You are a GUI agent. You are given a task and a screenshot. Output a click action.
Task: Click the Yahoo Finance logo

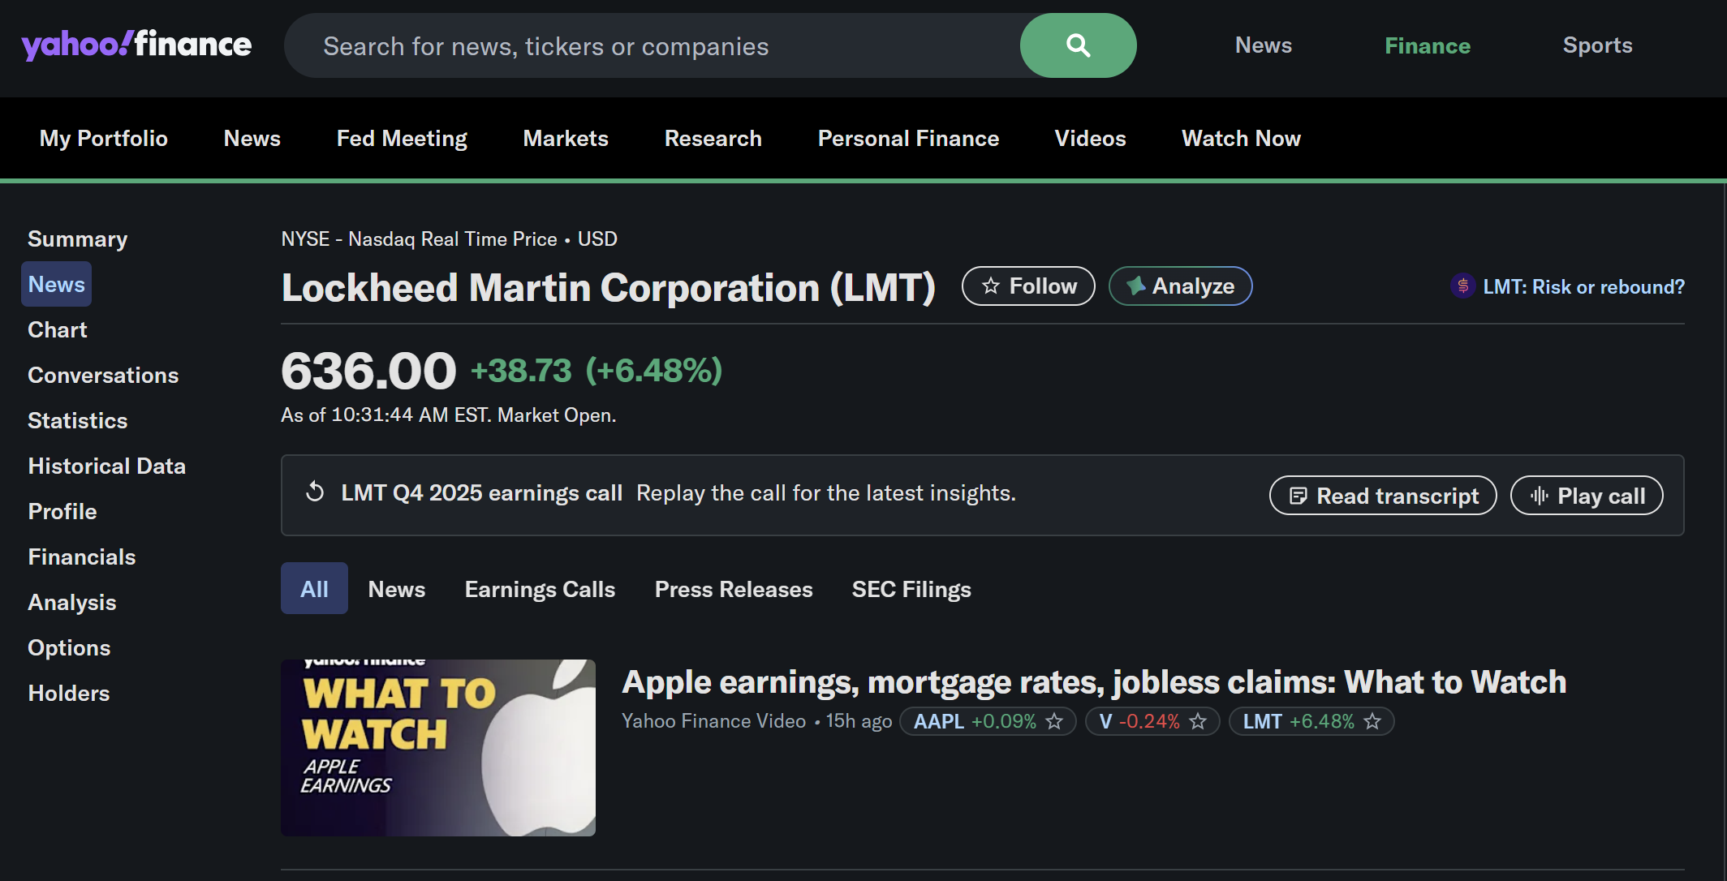(136, 45)
